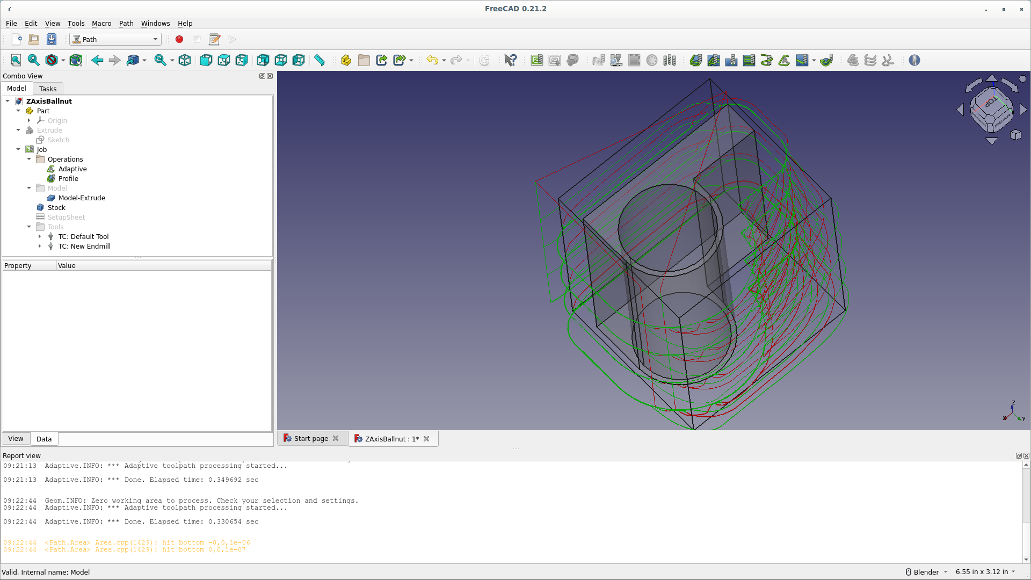Click the Create Part yellow icon
The height and width of the screenshot is (580, 1031).
click(x=346, y=60)
